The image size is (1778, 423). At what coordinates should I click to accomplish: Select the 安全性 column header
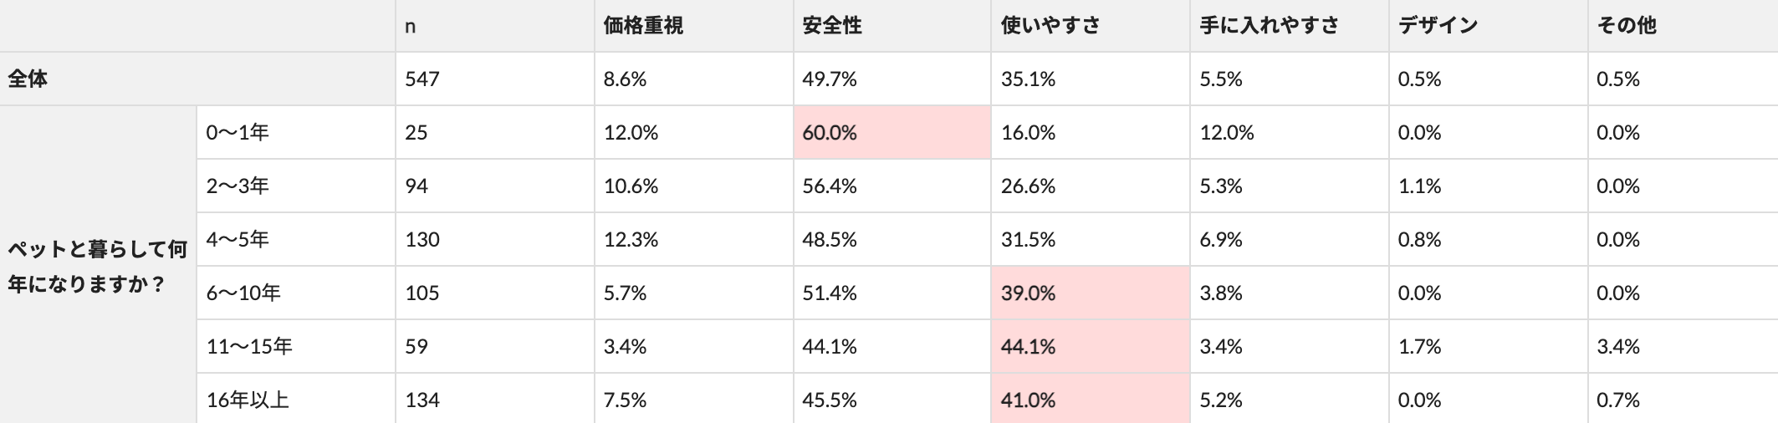coord(831,26)
